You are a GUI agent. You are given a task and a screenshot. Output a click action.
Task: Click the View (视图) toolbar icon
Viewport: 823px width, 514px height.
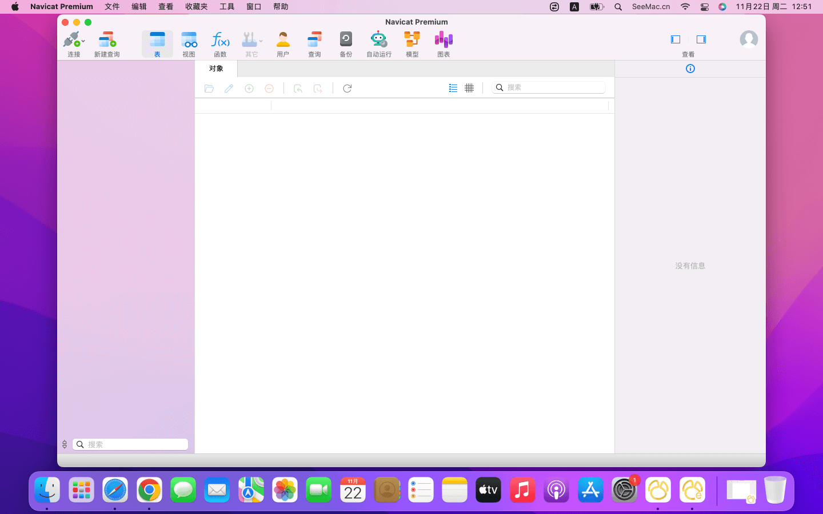189,40
